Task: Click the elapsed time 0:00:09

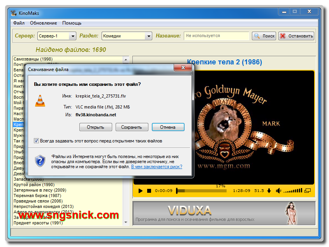Action: [x=164, y=191]
